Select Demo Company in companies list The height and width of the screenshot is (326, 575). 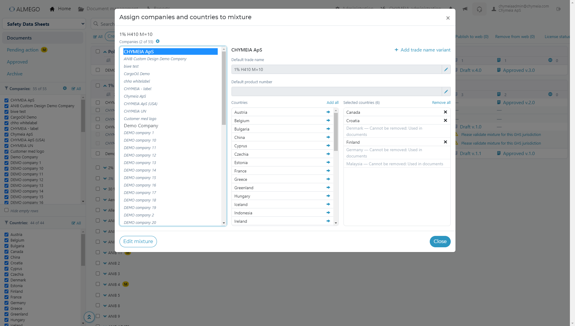coord(141,126)
